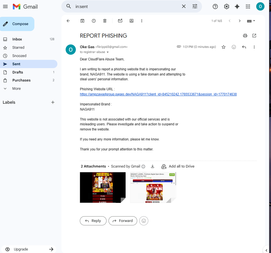271x253 pixels.
Task: Go to the older conversation arrow
Action: [x=239, y=21]
